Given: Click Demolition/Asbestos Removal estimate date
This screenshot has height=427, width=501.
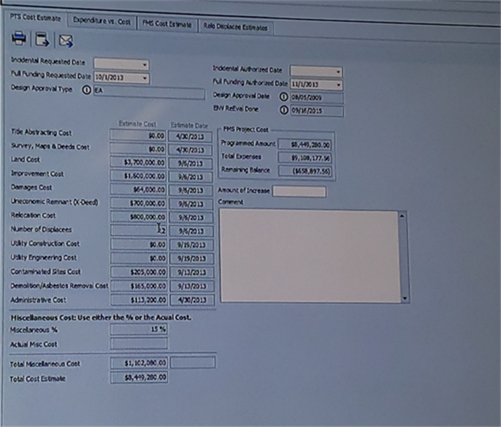Looking at the screenshot, I should click(x=192, y=286).
